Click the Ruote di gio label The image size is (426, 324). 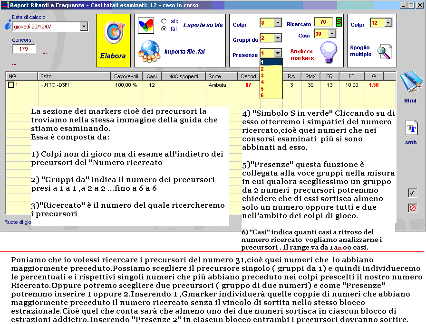18,222
